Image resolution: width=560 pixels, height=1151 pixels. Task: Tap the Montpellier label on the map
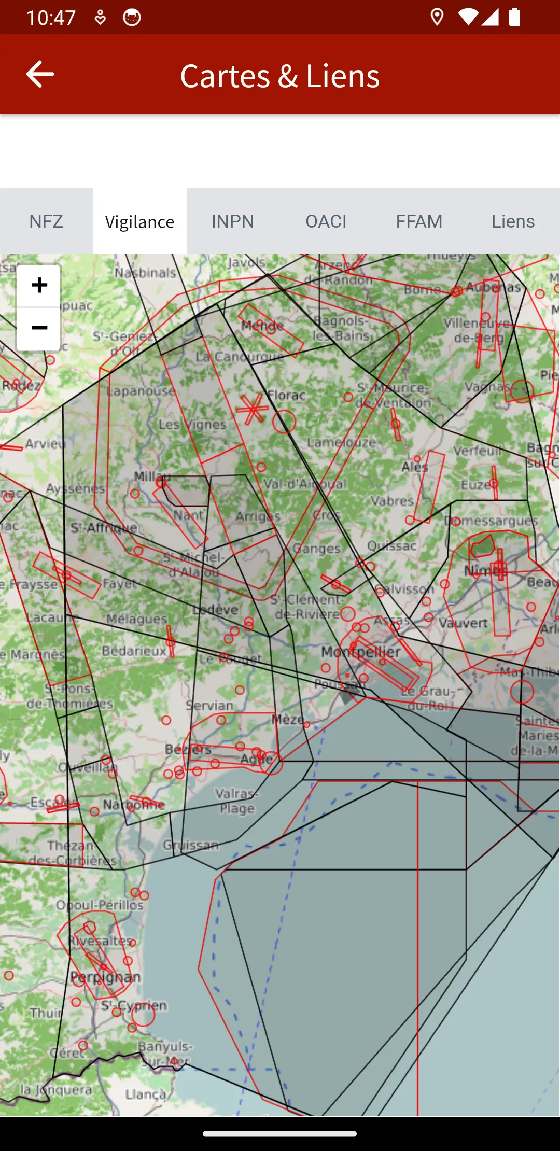(x=361, y=651)
